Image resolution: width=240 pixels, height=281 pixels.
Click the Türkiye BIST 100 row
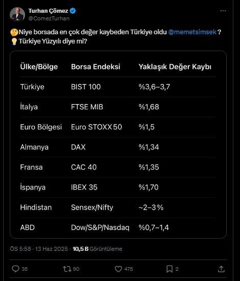pyautogui.click(x=118, y=87)
